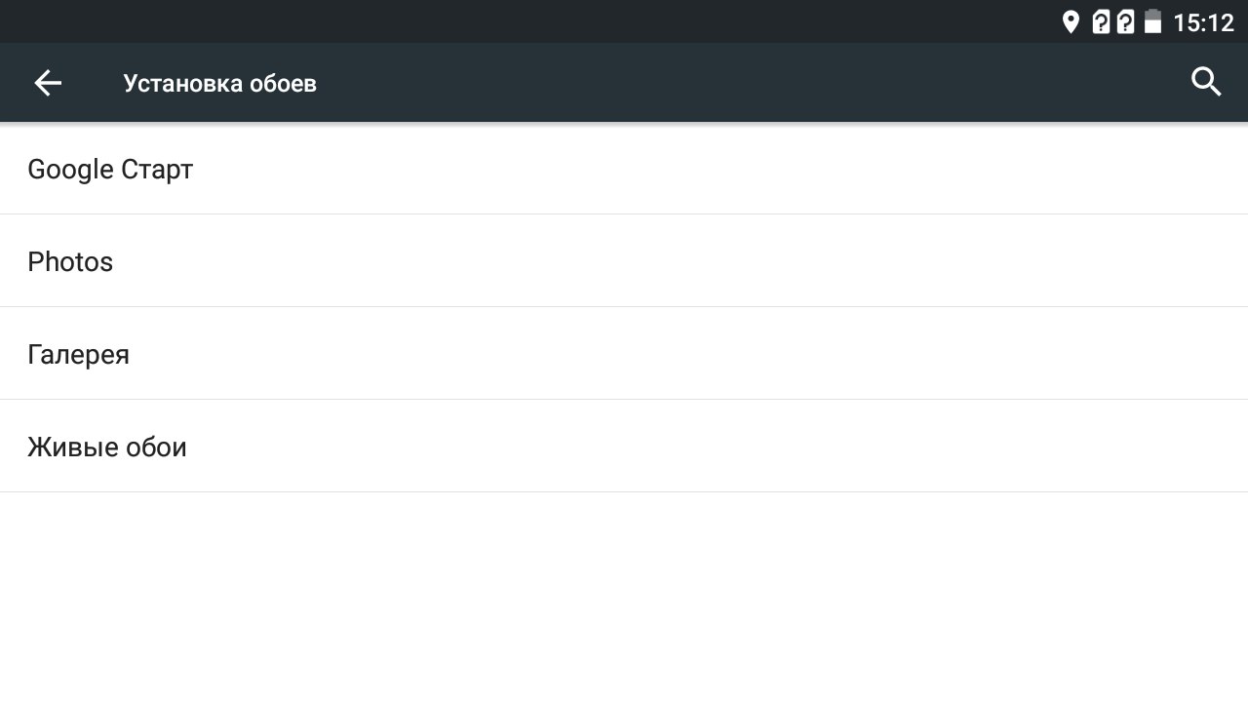Screen dimensions: 1248x702
Task: Choose Google Старт as wallpaper source
Action: tap(110, 170)
